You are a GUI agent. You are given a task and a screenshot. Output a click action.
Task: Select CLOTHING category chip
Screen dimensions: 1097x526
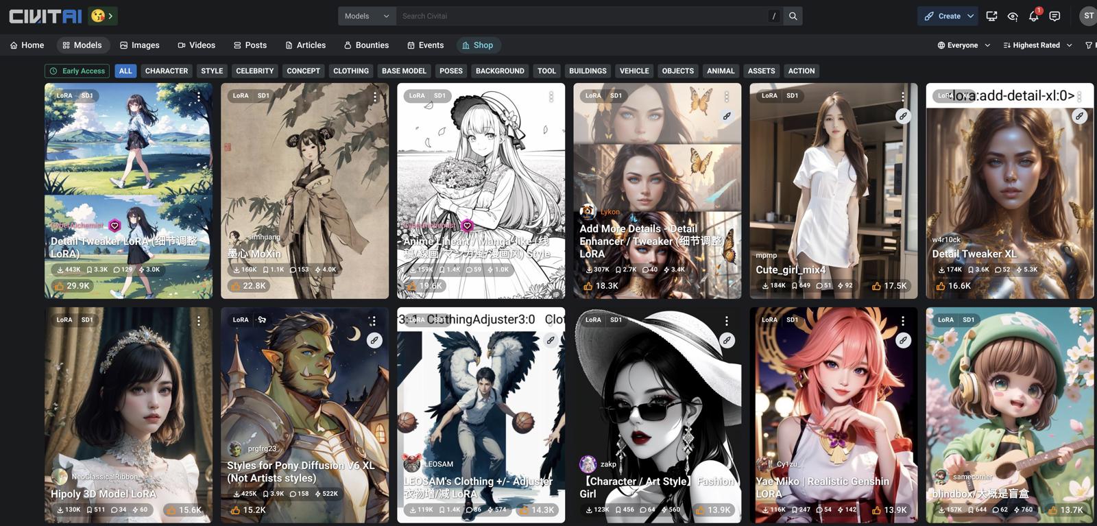tap(351, 71)
